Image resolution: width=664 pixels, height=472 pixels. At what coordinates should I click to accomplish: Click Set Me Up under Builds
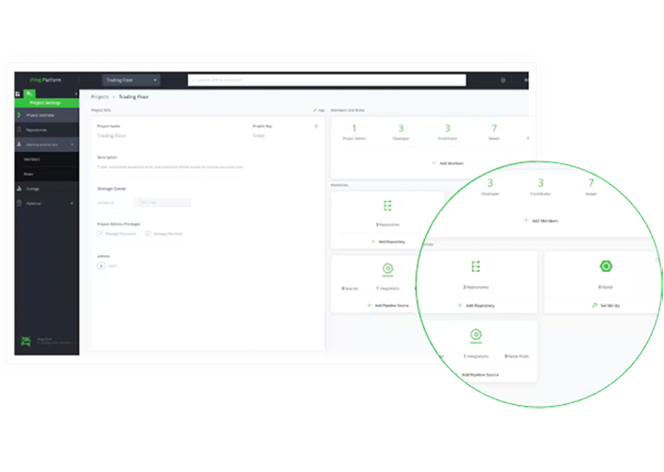click(605, 305)
